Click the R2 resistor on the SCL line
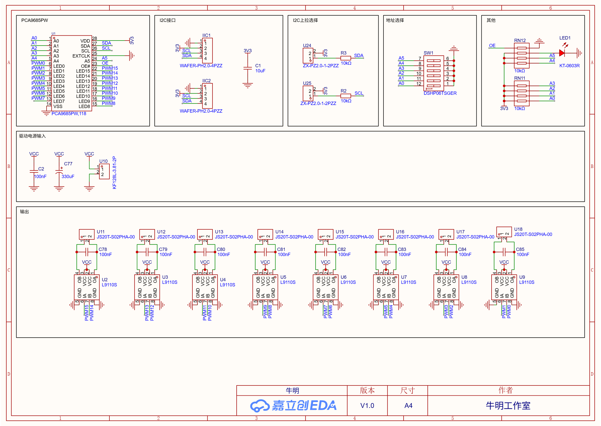Viewport: 601px width, 426px height. 346,96
